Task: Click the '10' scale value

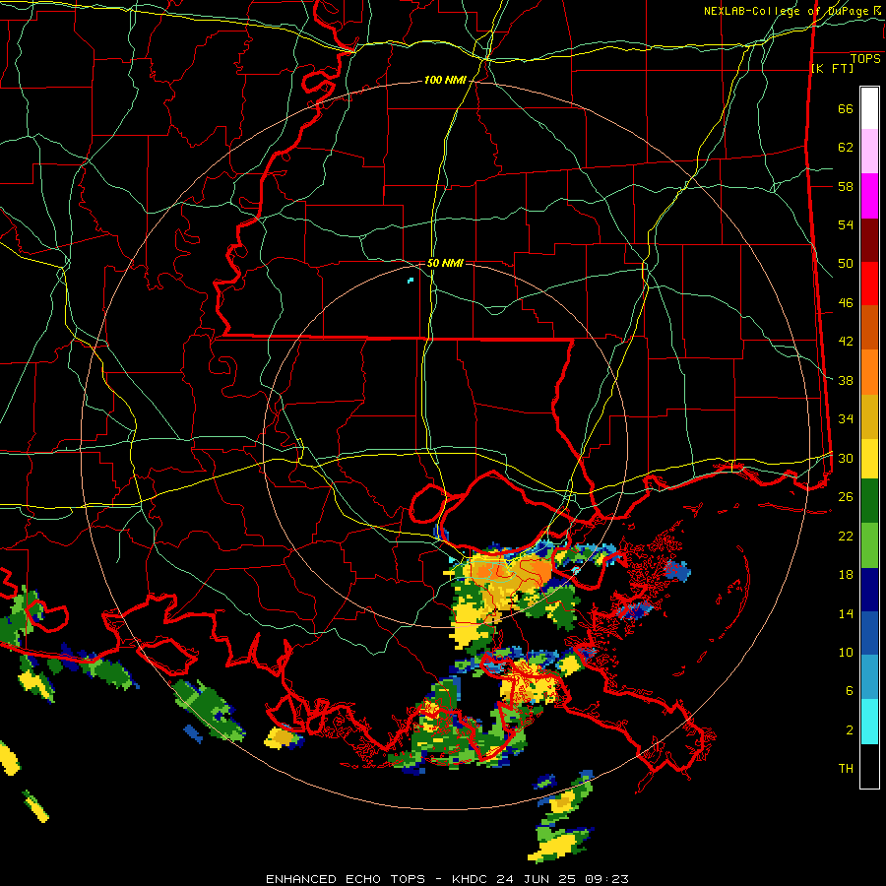Action: point(846,652)
